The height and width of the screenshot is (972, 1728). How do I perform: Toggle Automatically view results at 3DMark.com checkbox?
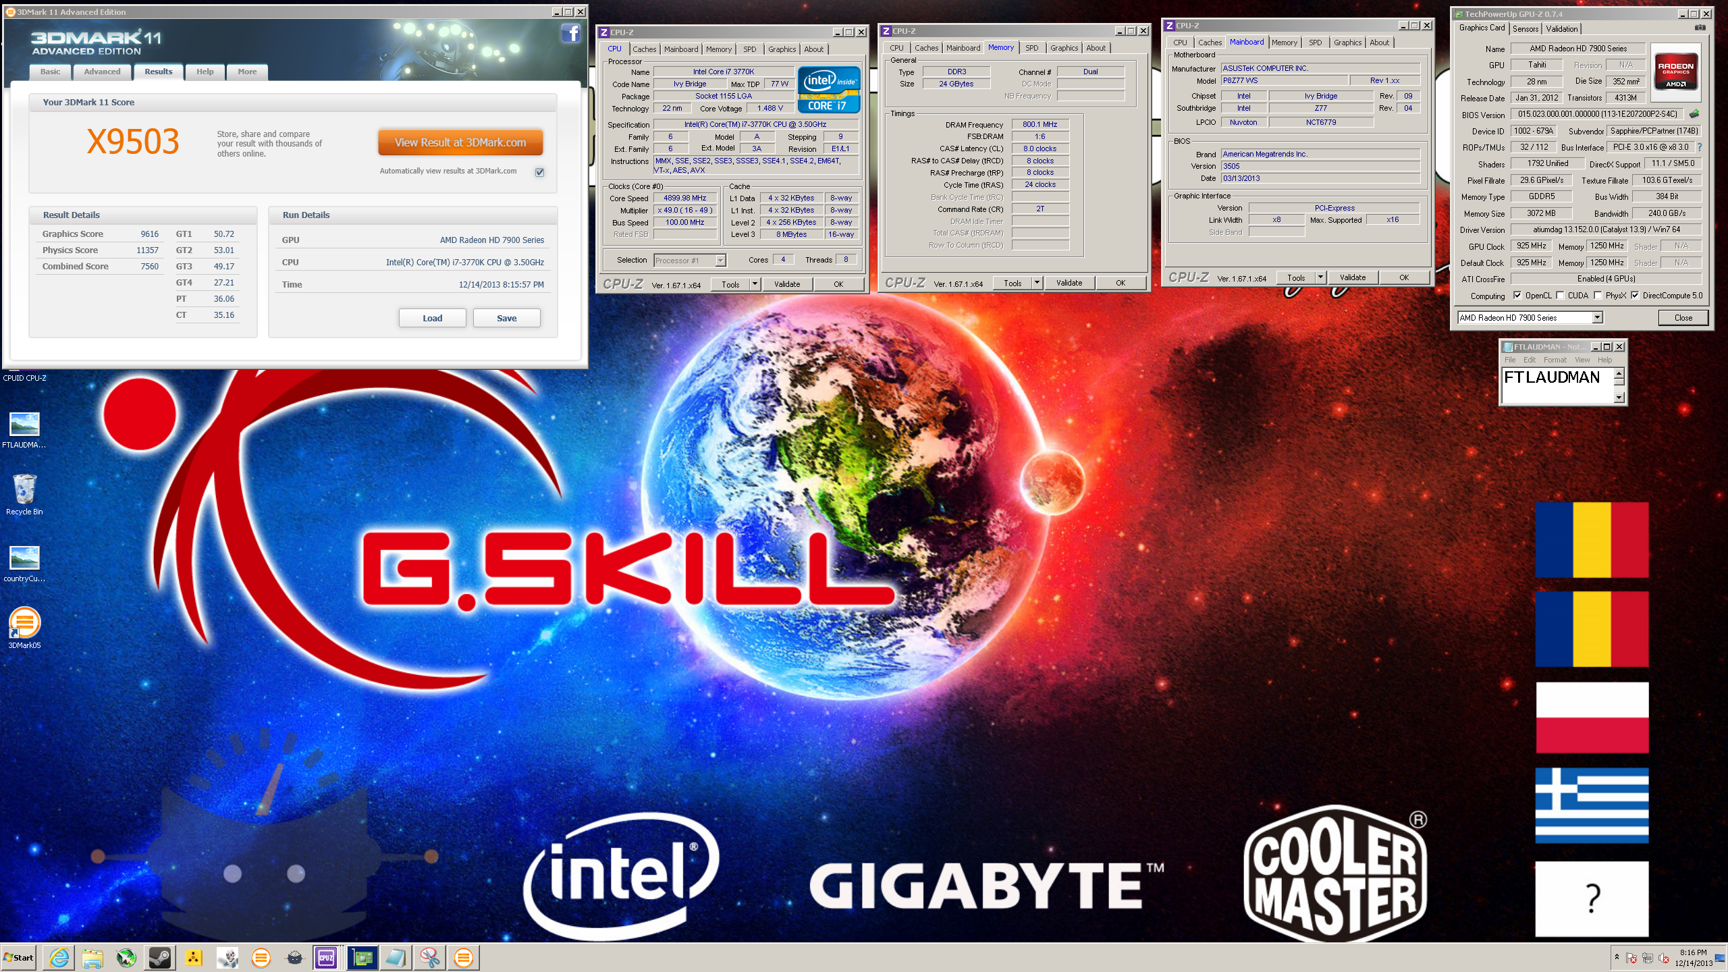539,171
